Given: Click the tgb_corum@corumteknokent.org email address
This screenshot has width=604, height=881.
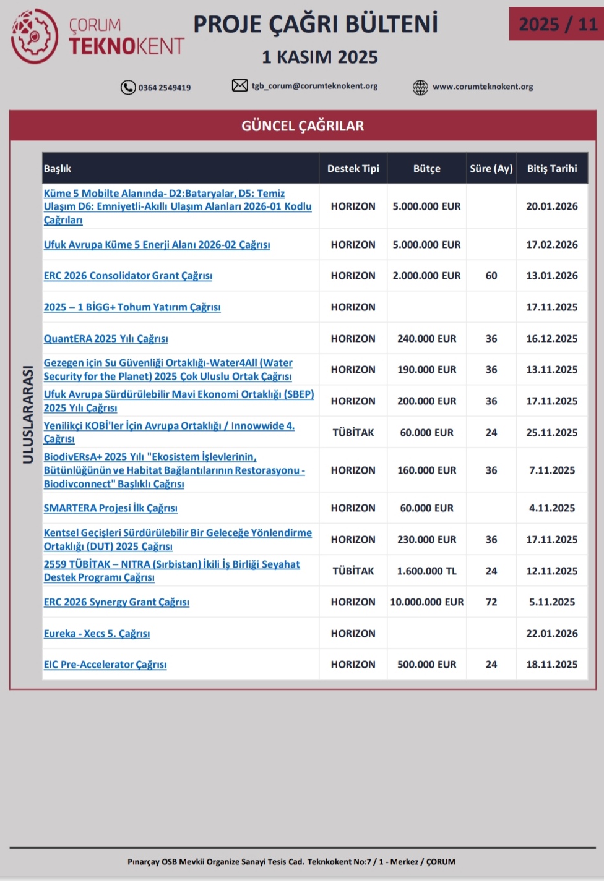Looking at the screenshot, I should [314, 86].
